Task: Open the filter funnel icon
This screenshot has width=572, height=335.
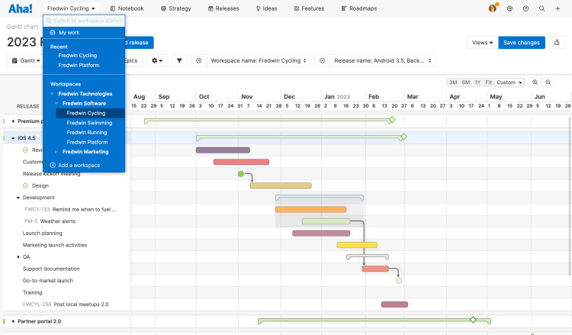Action: click(x=179, y=60)
